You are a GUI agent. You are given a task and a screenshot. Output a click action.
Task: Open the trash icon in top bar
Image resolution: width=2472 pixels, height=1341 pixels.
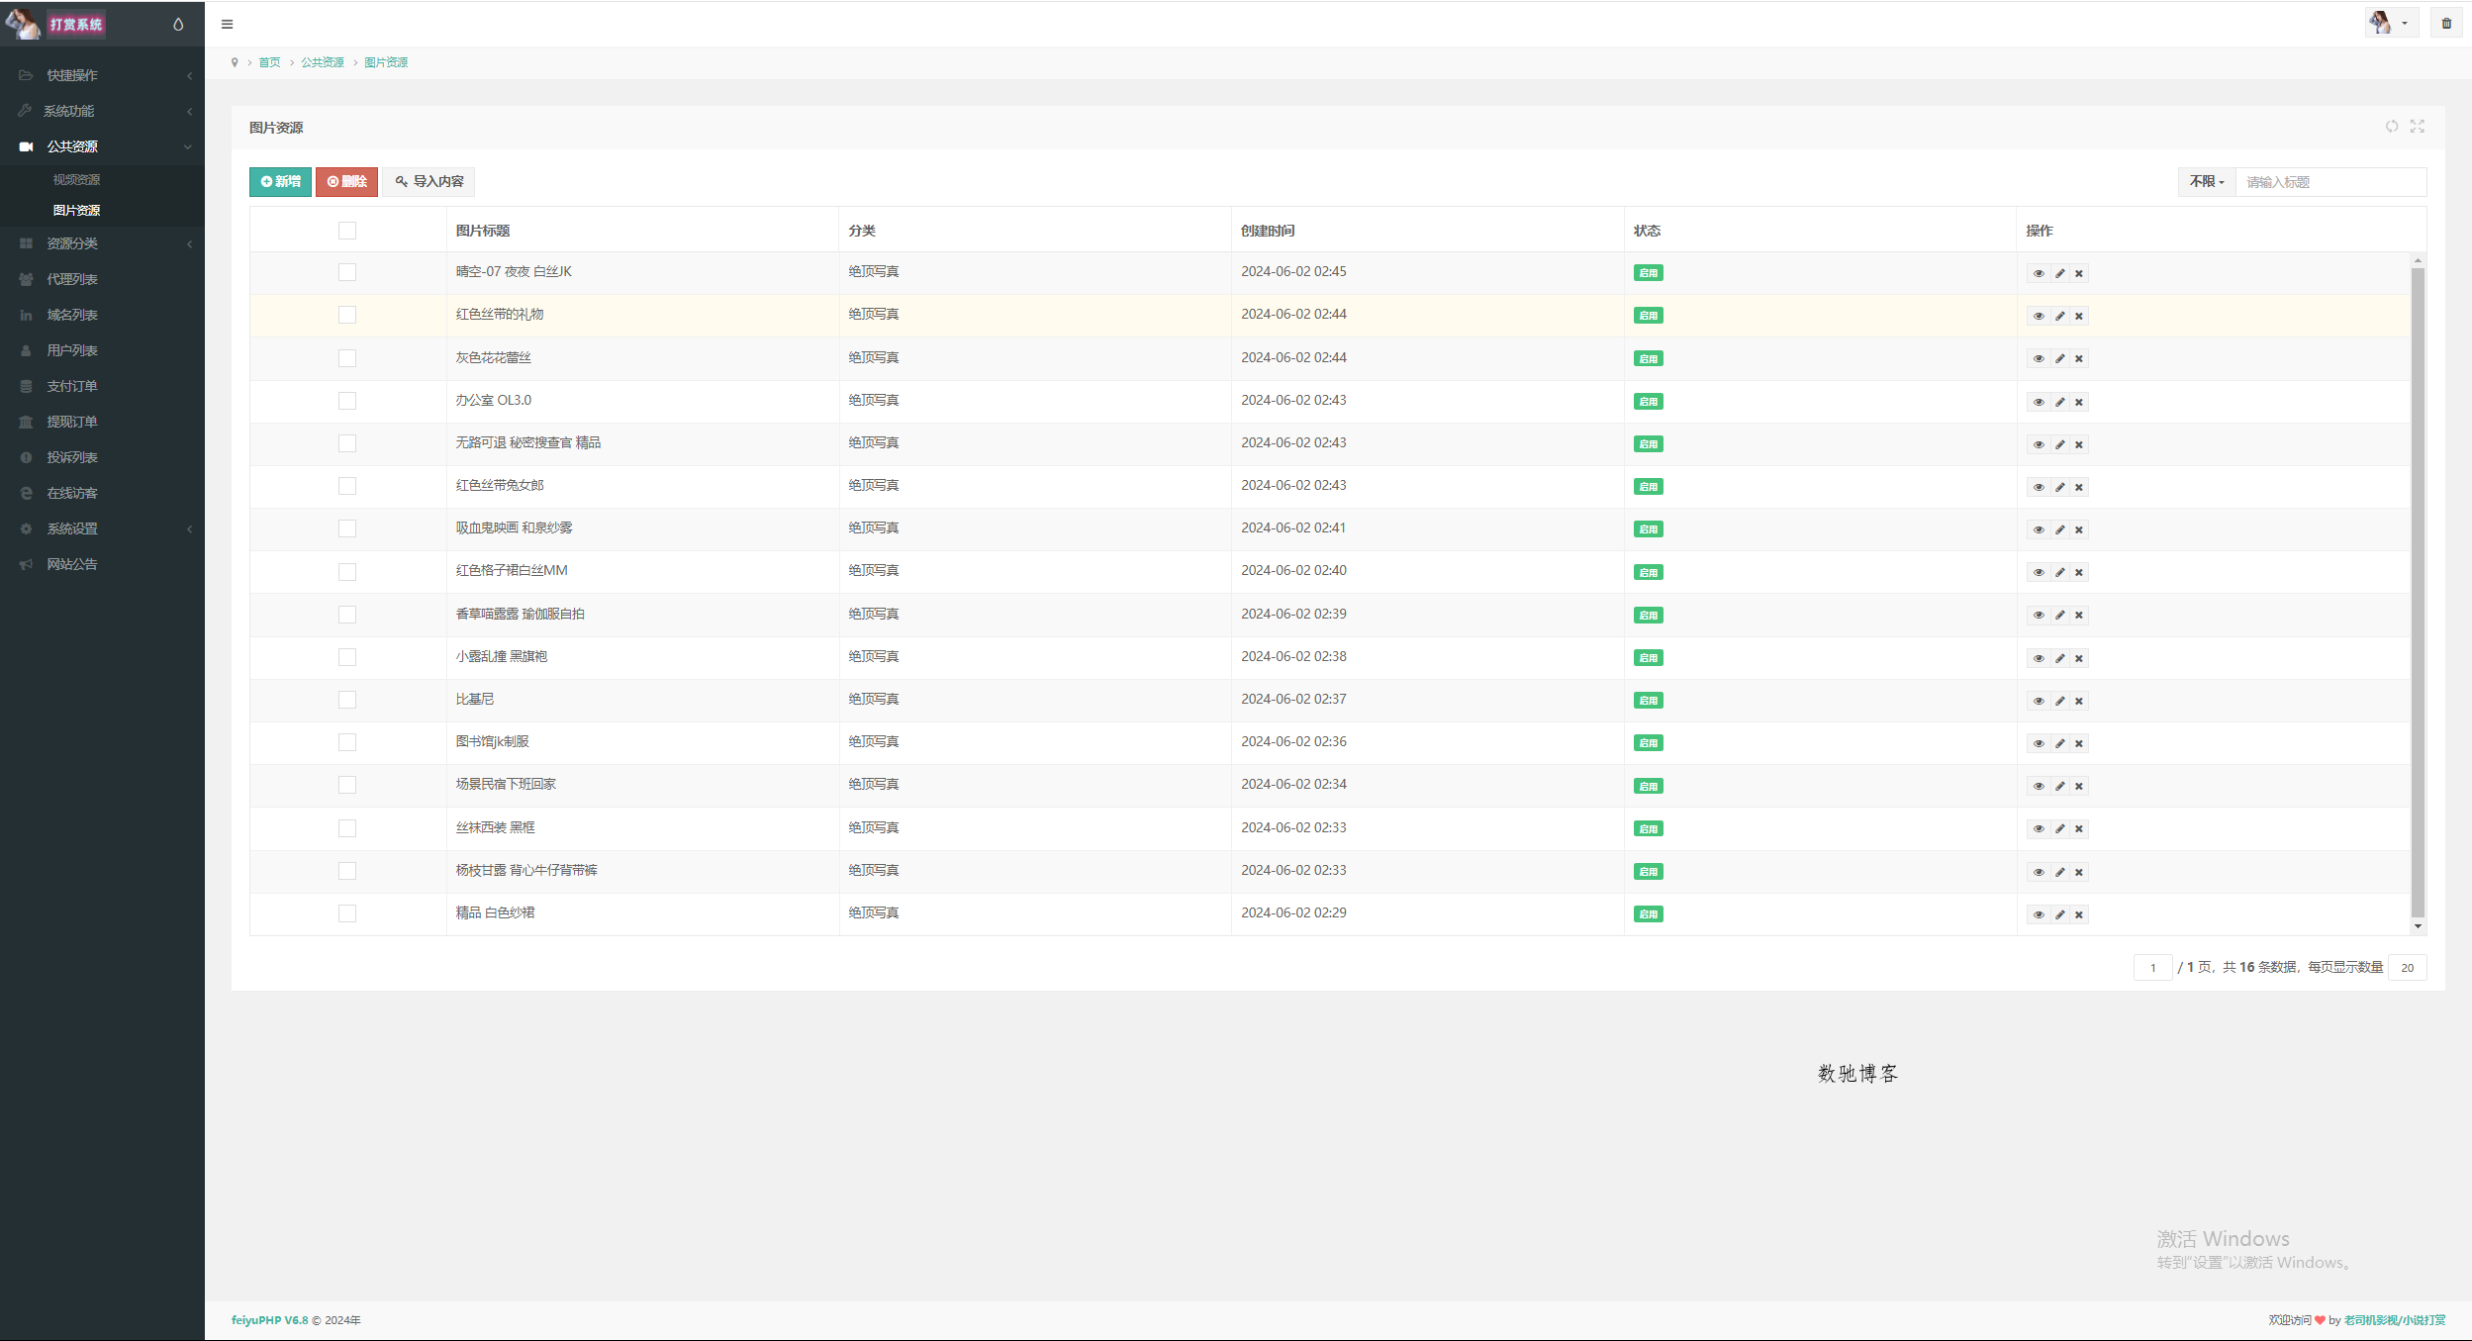tap(2446, 23)
